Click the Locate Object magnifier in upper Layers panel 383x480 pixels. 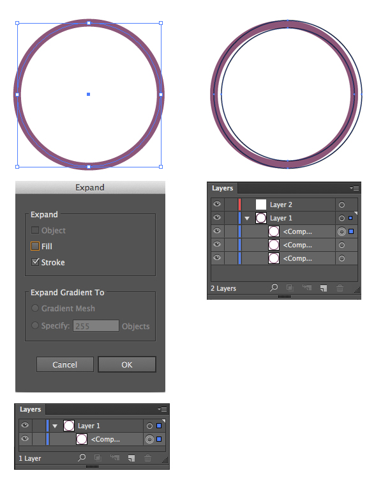click(274, 288)
